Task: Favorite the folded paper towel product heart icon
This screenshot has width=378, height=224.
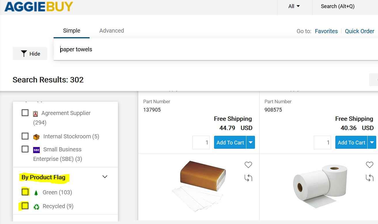Action: click(248, 165)
